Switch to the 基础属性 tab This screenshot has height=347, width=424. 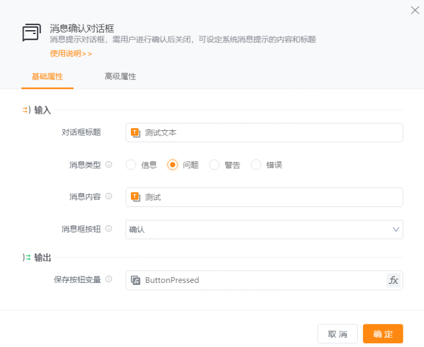tap(47, 76)
